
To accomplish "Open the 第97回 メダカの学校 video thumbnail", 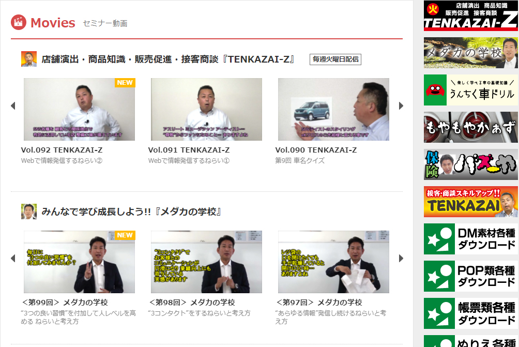I will click(333, 262).
